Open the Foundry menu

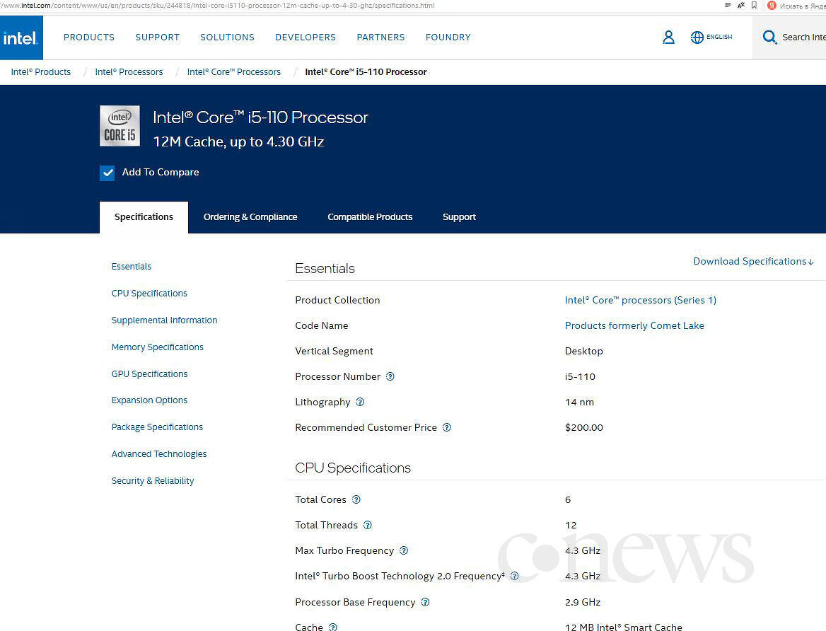(x=448, y=37)
